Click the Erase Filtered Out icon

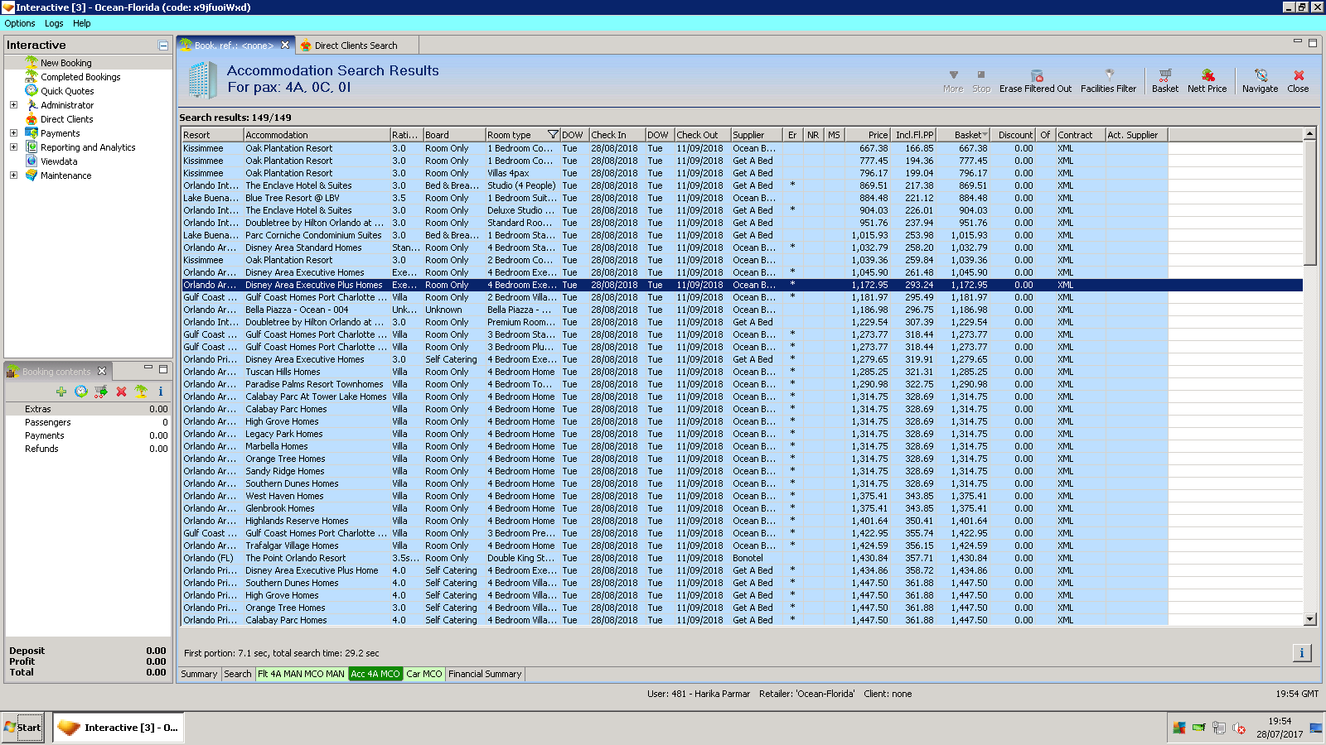(1036, 75)
